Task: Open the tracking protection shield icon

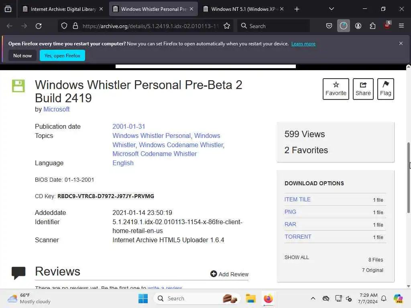Action: pos(64,26)
